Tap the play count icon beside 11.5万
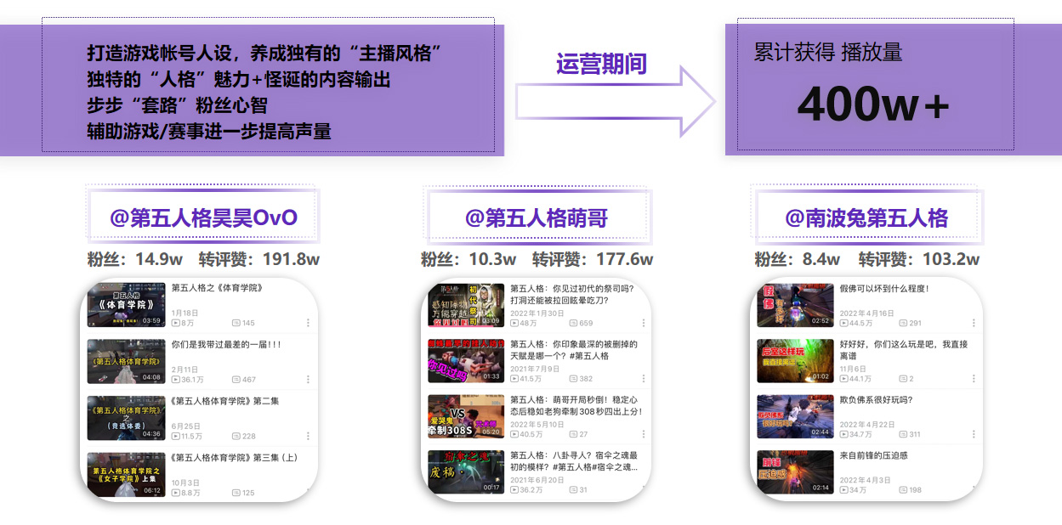The height and width of the screenshot is (525, 1062). [175, 436]
